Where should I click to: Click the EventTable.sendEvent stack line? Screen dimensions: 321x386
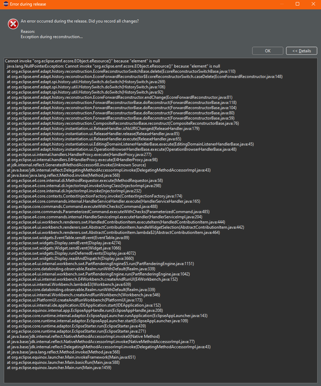click(68, 237)
